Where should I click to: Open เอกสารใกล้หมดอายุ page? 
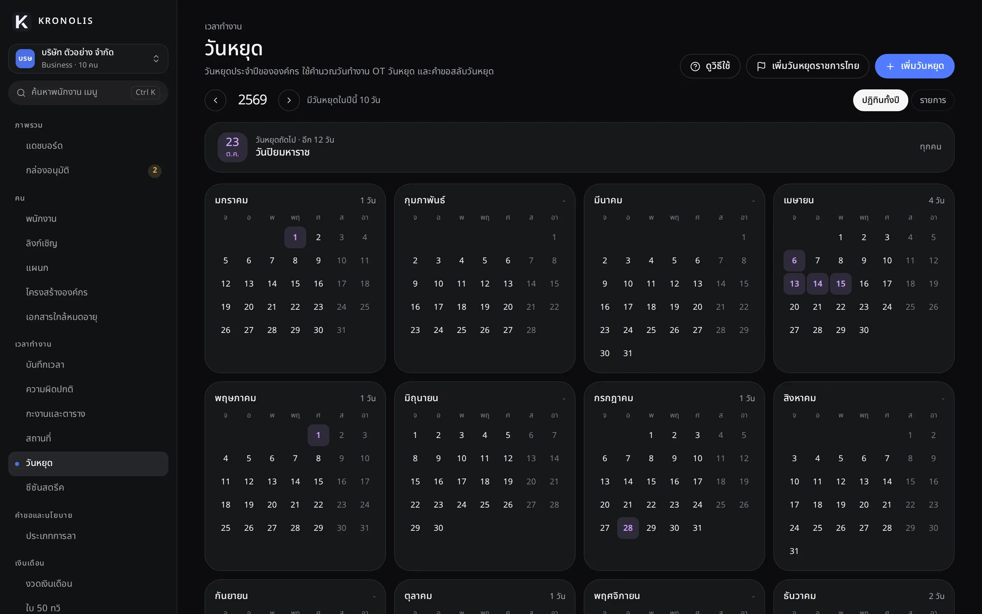click(88, 317)
